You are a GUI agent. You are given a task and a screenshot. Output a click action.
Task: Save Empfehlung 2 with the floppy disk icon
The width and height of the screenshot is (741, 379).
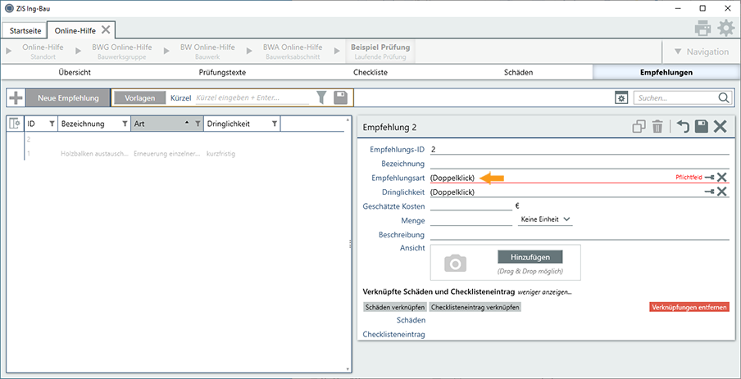coord(701,127)
